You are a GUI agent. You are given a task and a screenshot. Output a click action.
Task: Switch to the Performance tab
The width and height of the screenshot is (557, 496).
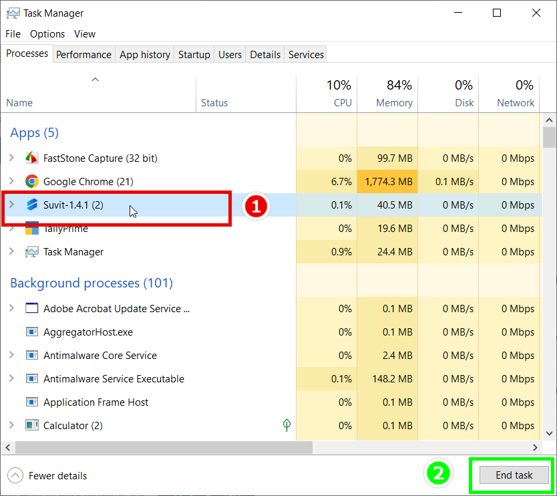(x=84, y=54)
